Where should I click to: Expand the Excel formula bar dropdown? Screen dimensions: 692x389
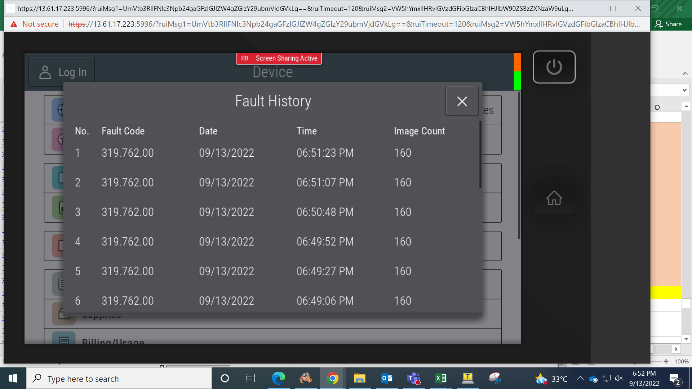coord(684,90)
